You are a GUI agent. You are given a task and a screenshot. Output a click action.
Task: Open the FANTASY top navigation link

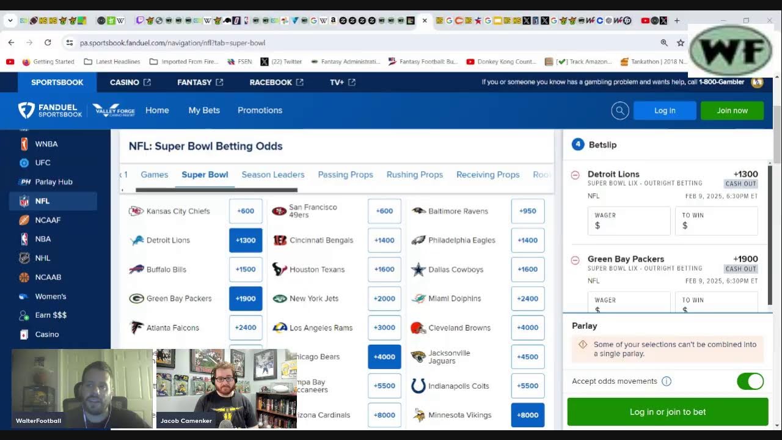pyautogui.click(x=200, y=82)
